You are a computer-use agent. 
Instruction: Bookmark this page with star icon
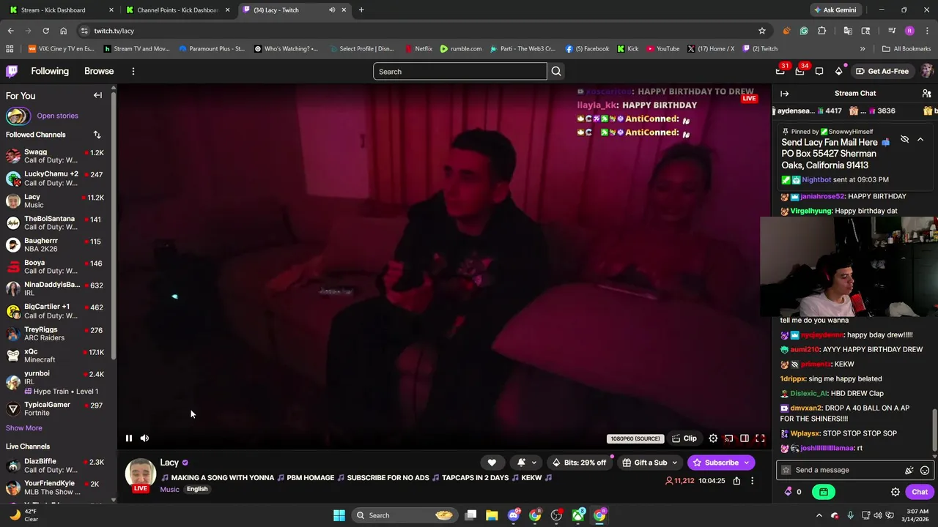click(x=762, y=31)
